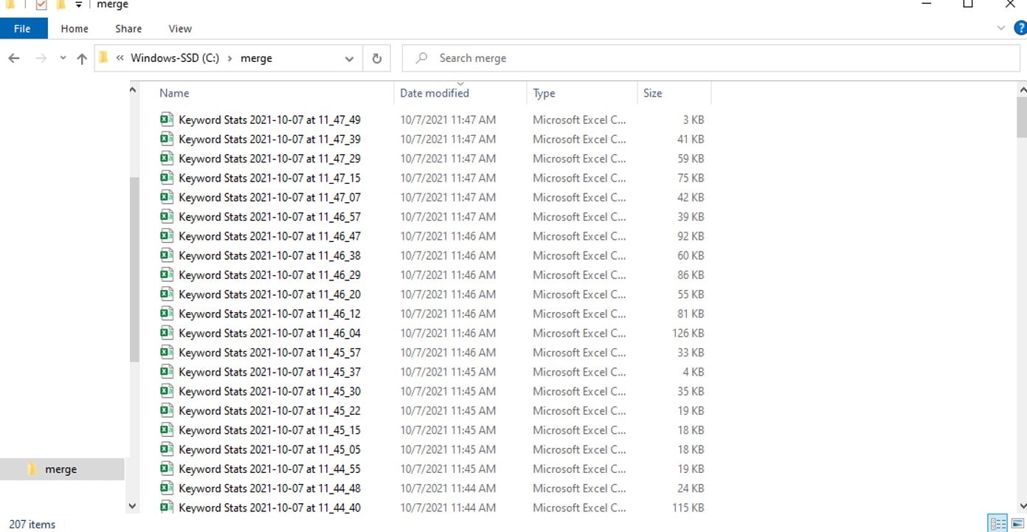Open the File ribbon tab
This screenshot has width=1027, height=532.
(x=23, y=29)
